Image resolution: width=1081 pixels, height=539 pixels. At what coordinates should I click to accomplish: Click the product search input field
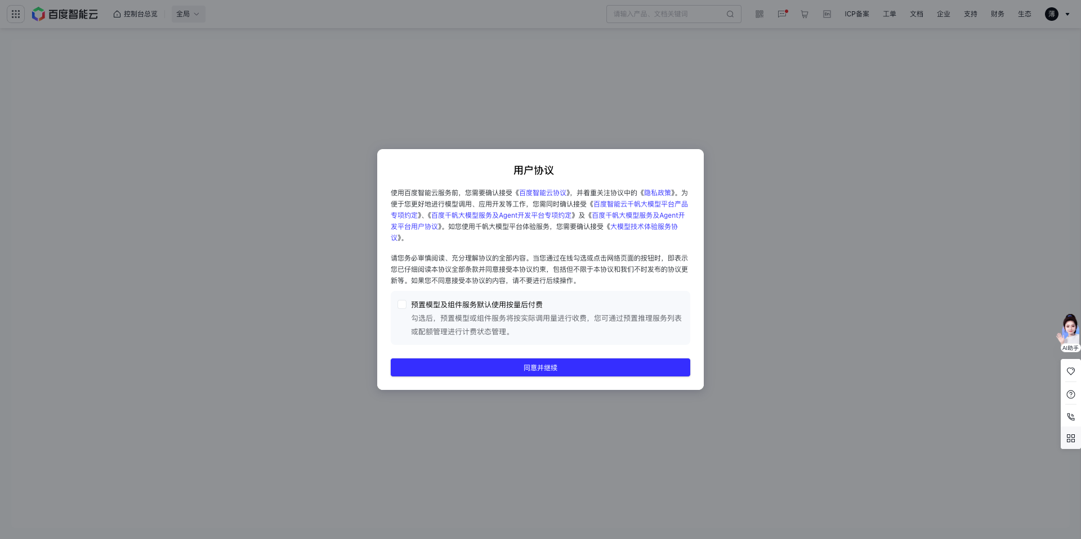(664, 14)
